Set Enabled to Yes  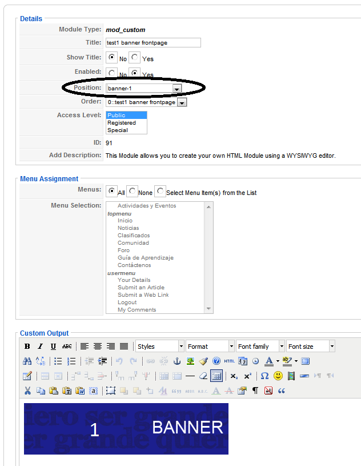[134, 73]
